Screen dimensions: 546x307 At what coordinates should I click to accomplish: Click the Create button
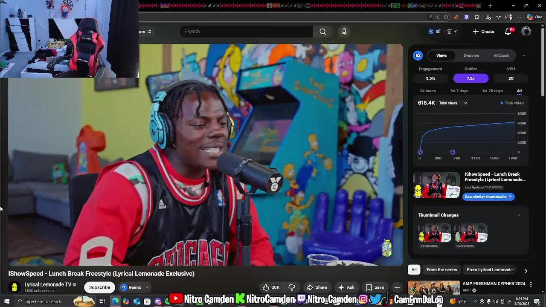click(x=483, y=32)
